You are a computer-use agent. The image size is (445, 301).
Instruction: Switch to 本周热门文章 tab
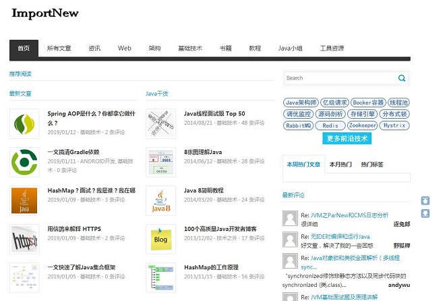[303, 165]
